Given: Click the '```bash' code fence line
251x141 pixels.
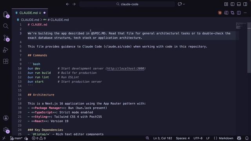Looking at the screenshot, I should (34, 64).
